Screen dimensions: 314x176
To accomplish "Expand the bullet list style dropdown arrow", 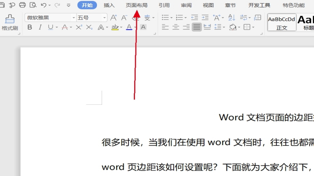I will tap(171, 18).
